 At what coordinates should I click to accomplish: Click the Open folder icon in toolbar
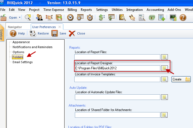[3, 18]
